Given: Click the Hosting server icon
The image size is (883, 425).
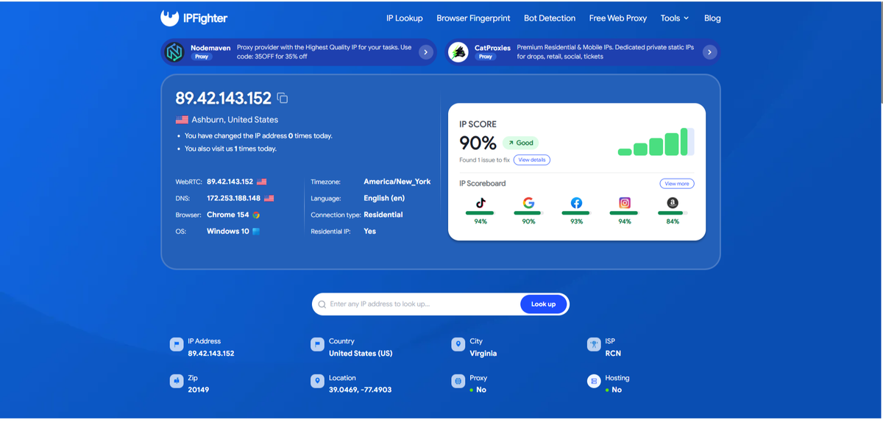Looking at the screenshot, I should click(x=593, y=381).
